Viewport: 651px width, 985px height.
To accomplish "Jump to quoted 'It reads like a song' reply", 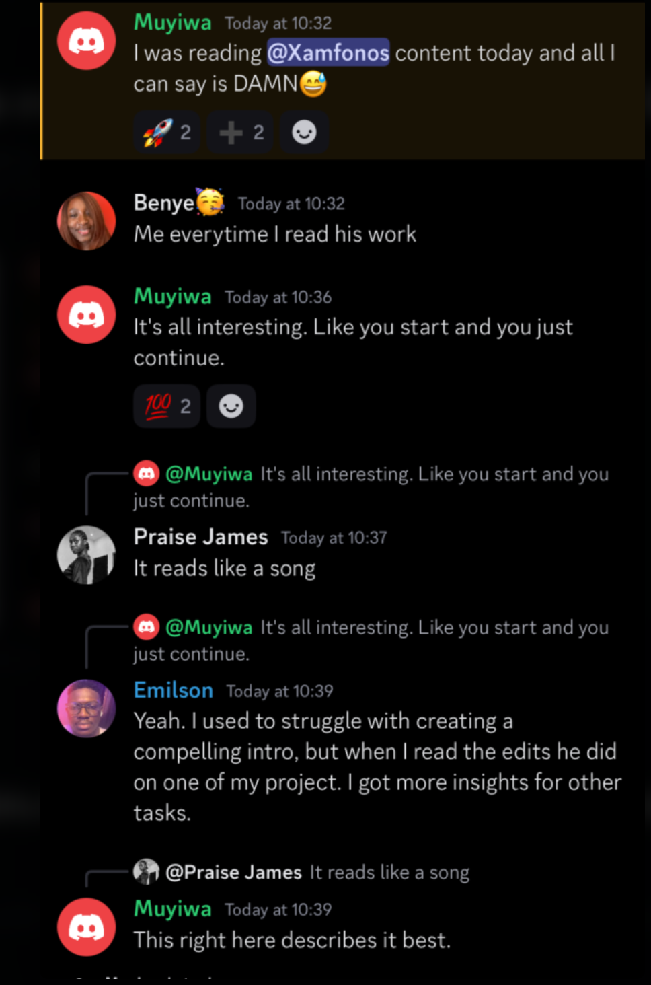I will click(389, 873).
